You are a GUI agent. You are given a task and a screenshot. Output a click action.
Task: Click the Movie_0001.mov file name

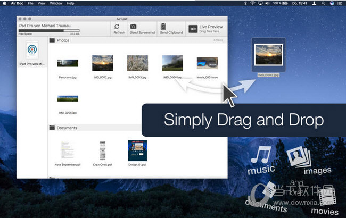click(x=207, y=77)
